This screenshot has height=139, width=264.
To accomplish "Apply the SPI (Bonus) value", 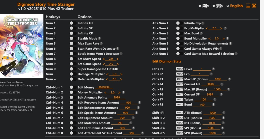I will pyautogui.click(x=180, y=128).
